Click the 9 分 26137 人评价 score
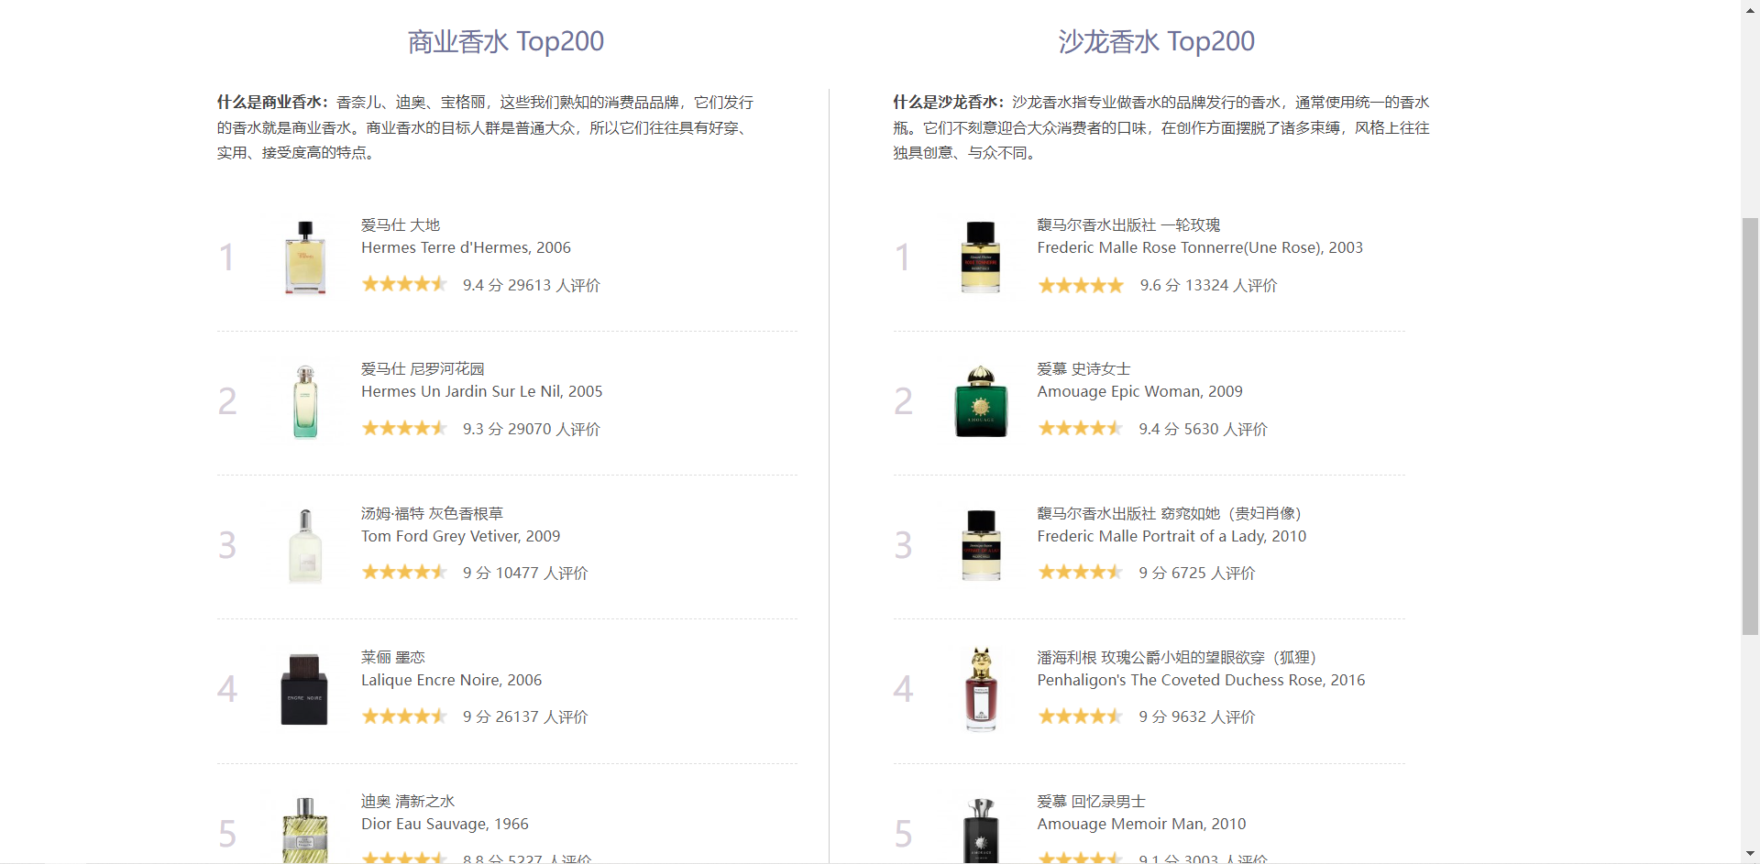 (525, 717)
